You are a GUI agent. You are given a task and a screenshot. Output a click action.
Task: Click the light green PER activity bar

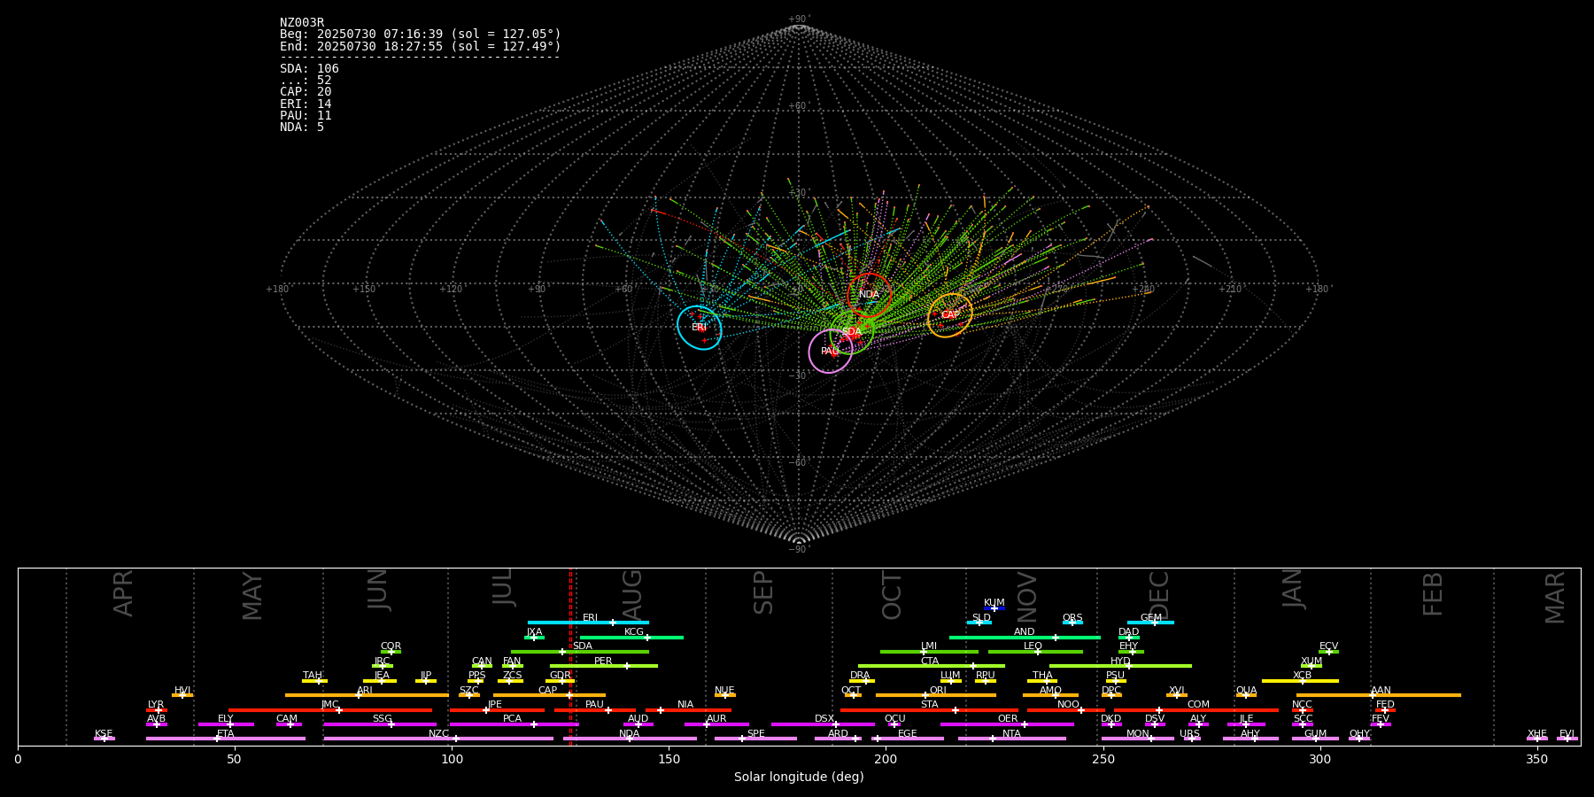[604, 666]
